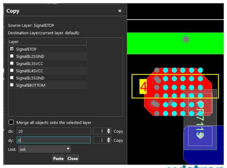Decrease the dy copy count with down arrow
227x168 pixels.
(x=108, y=141)
